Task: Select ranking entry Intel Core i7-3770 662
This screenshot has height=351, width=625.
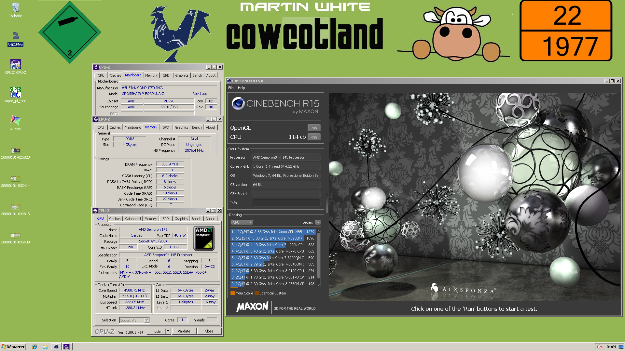Action: [273, 251]
